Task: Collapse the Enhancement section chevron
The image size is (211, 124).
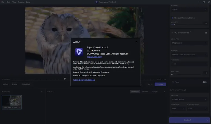Action: coord(172,32)
